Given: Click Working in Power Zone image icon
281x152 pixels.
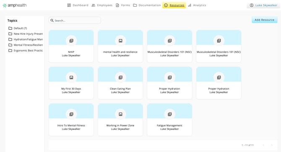Looking at the screenshot, I should click(x=120, y=114).
